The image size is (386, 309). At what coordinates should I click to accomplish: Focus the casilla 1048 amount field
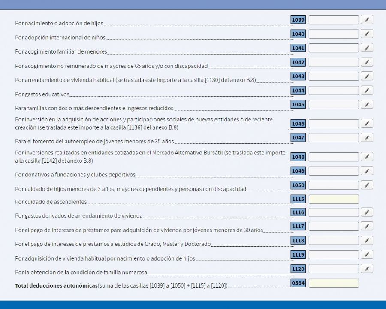click(x=333, y=157)
